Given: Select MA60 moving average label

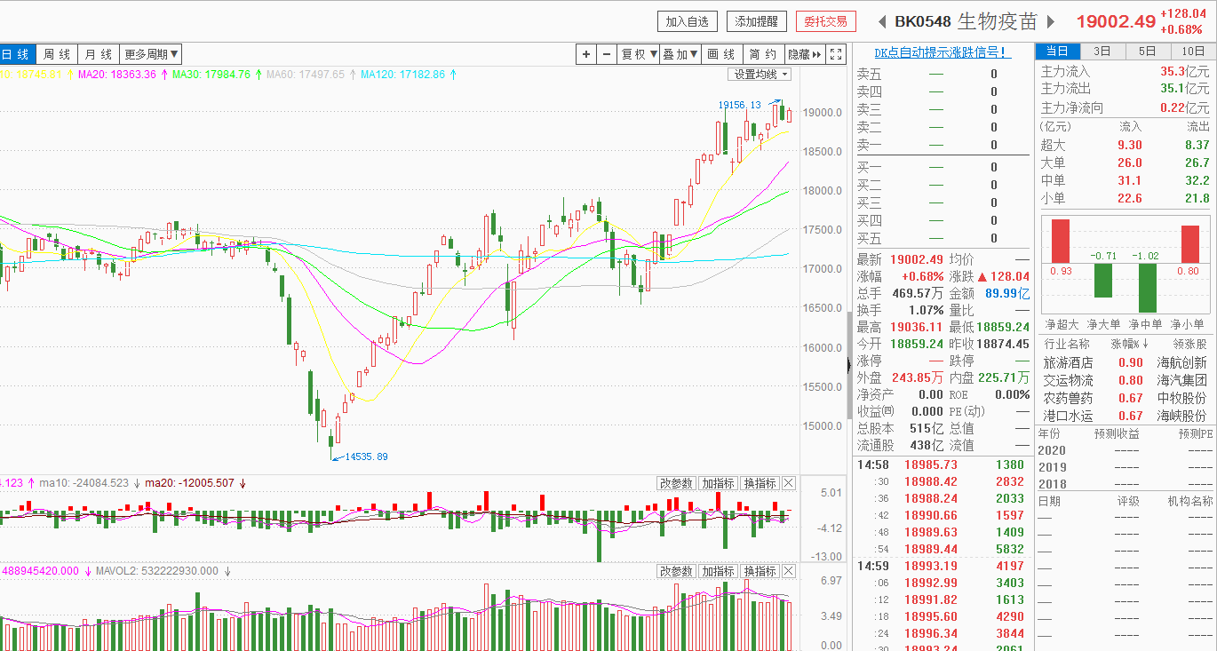Looking at the screenshot, I should click(306, 75).
